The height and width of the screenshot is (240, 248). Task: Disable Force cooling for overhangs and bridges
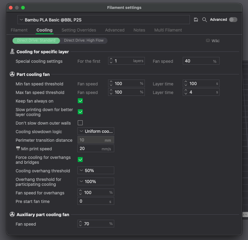80,159
